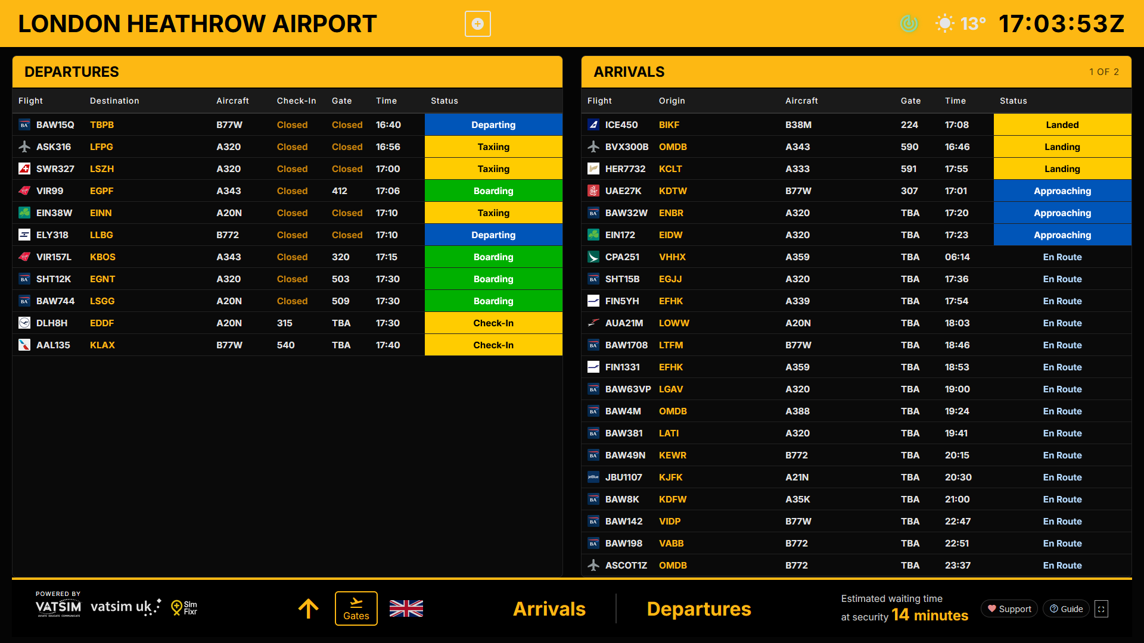Click the Virgin icon beside VIR99
The height and width of the screenshot is (643, 1144).
[x=24, y=191]
